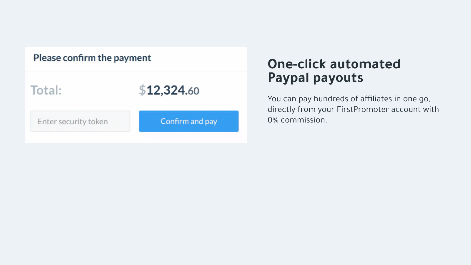The width and height of the screenshot is (471, 265).
Task: Click the Enter security token field
Action: pos(80,121)
